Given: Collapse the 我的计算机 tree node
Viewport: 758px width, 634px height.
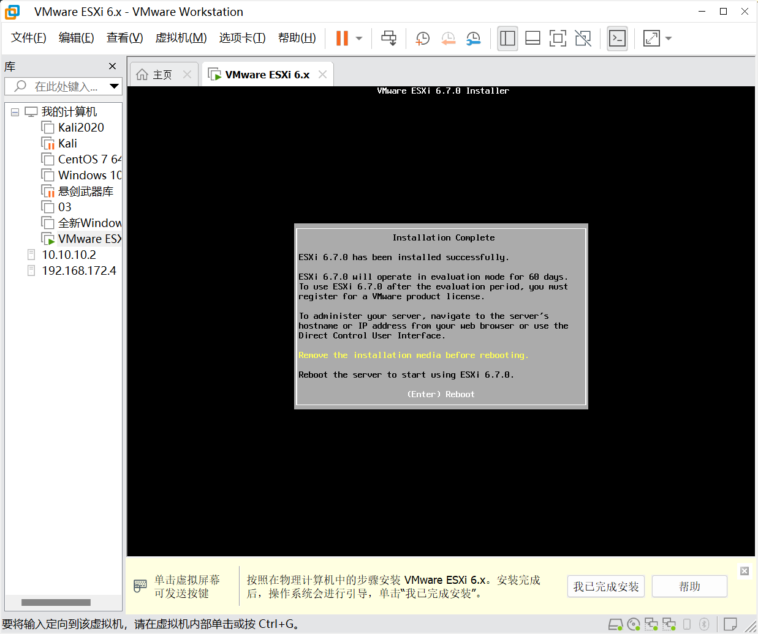Looking at the screenshot, I should coord(15,112).
